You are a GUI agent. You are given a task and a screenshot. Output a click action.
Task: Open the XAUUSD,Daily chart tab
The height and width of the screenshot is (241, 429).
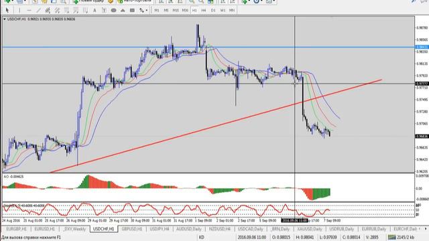[x=310, y=229]
